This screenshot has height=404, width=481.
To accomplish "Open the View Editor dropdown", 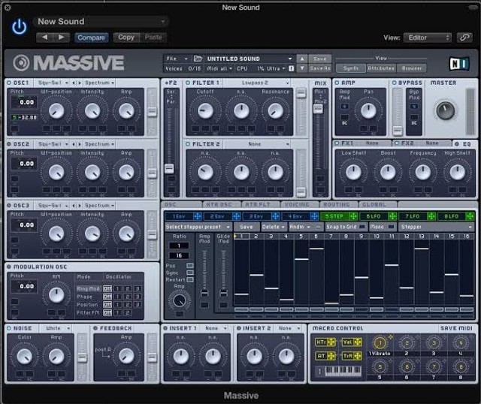I will coord(428,38).
